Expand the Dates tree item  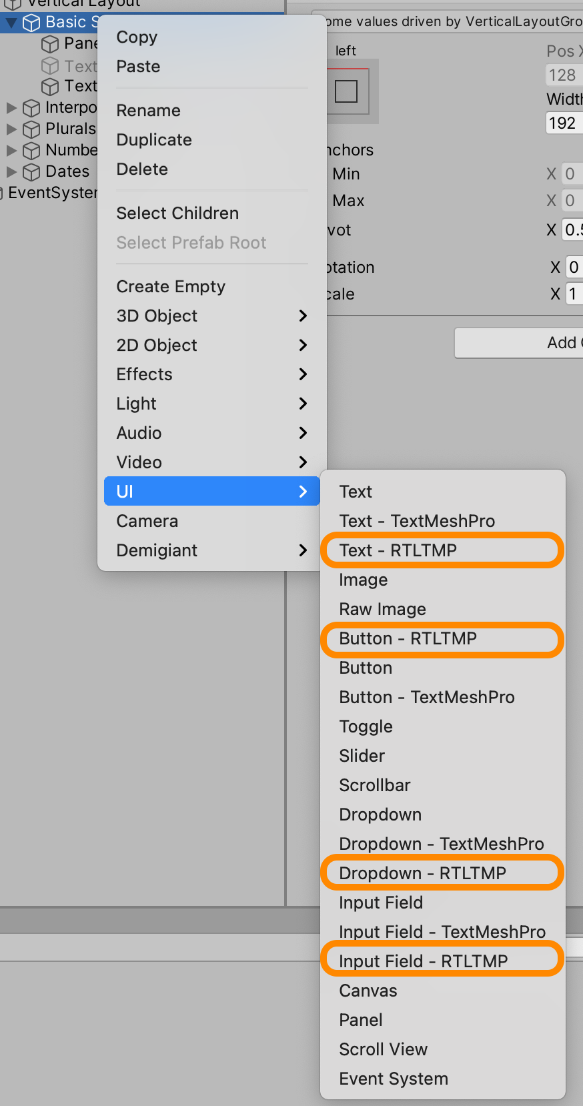11,171
